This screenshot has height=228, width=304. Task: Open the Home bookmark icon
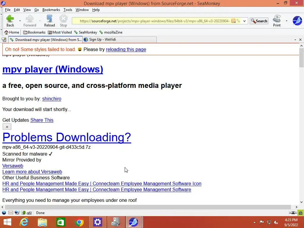[12, 32]
